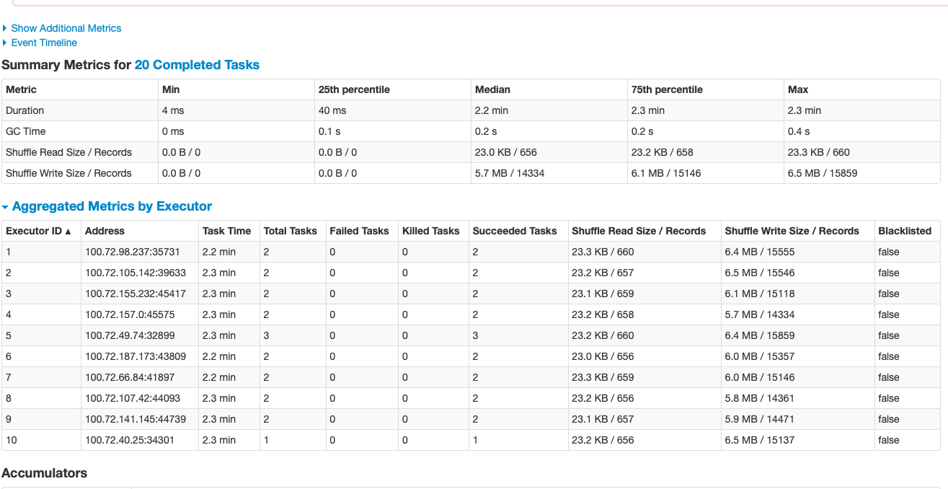
Task: Click the 2.2 min median duration value
Action: 492,110
